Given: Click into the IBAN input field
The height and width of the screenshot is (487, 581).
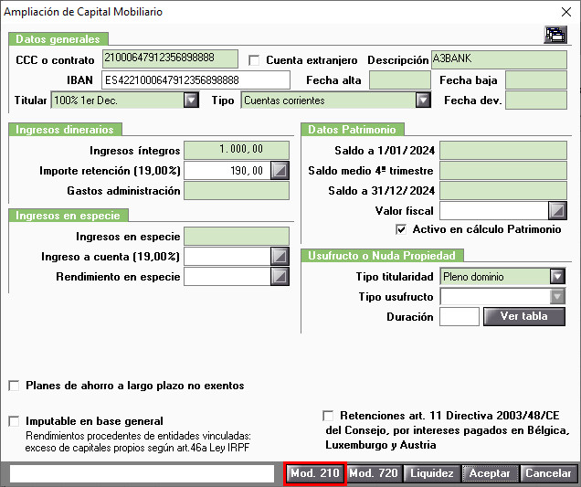Looking at the screenshot, I should point(195,80).
